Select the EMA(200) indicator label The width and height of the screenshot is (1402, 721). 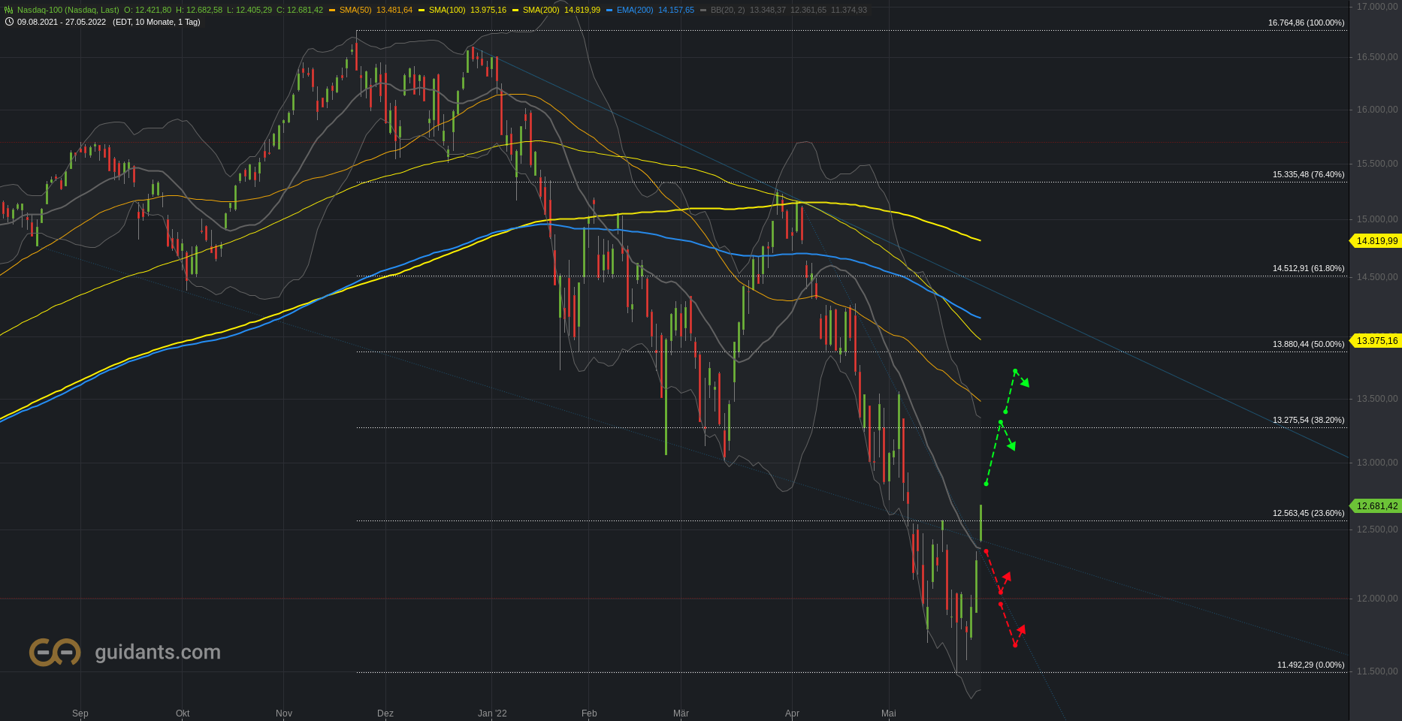coord(635,10)
